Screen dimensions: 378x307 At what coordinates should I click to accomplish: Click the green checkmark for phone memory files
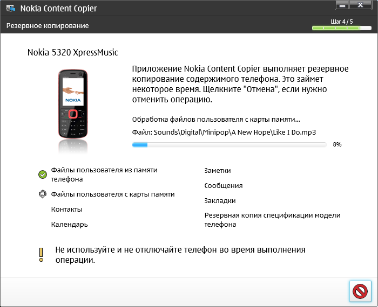point(43,175)
